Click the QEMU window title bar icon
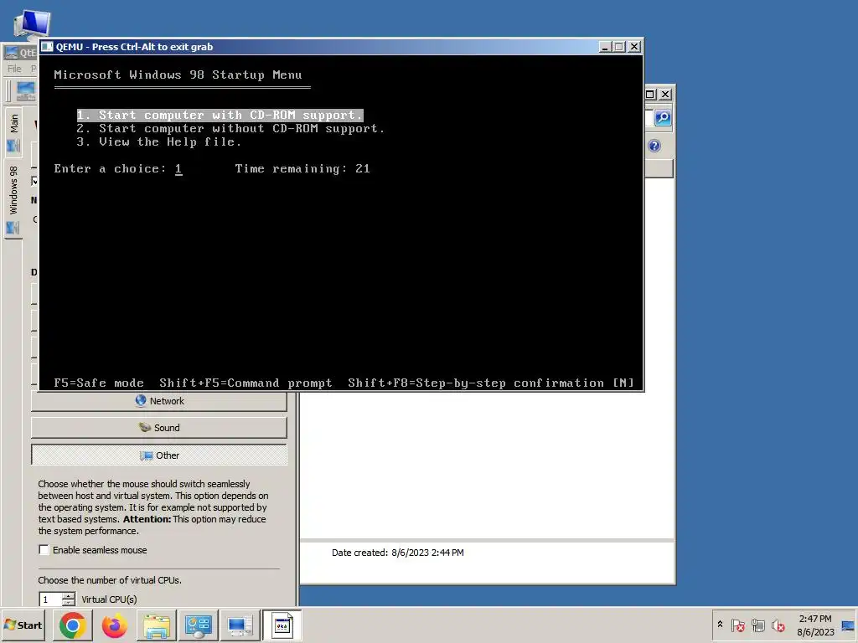Screen dimensions: 858x643 click(x=47, y=47)
